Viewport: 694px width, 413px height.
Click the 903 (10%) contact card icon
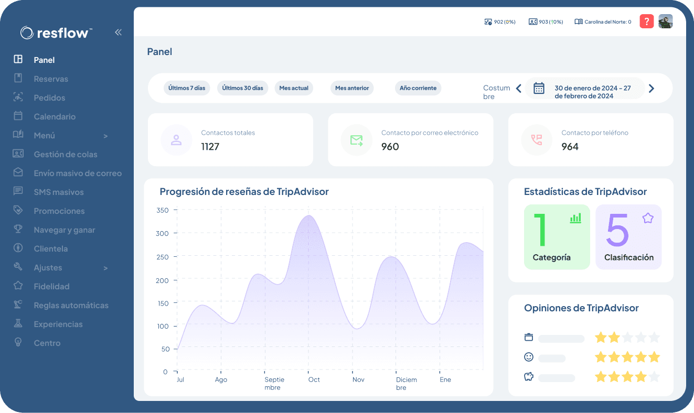point(533,22)
